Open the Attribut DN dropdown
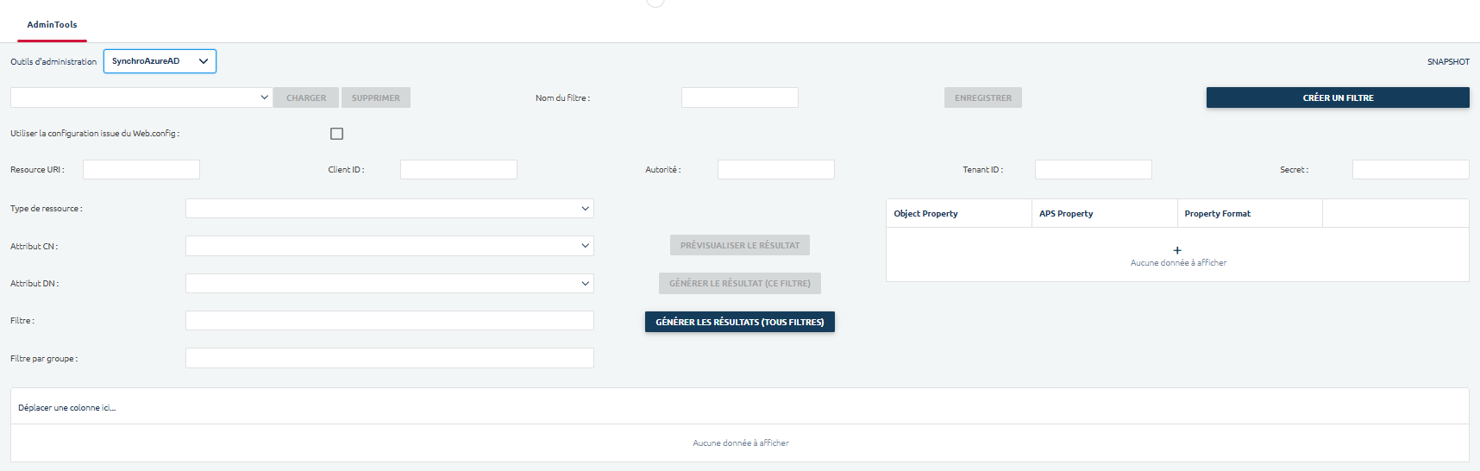 (389, 284)
